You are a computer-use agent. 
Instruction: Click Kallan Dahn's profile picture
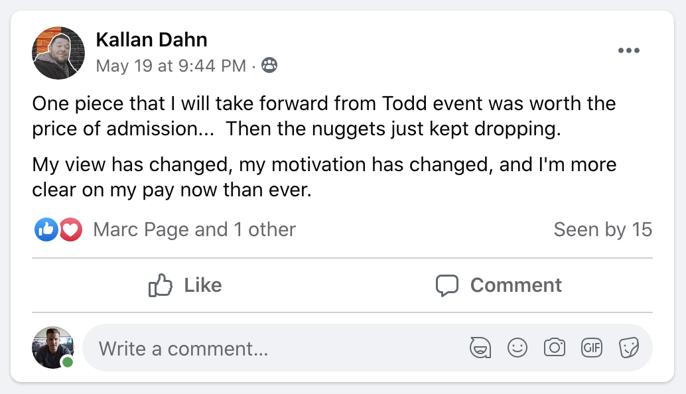(x=58, y=53)
